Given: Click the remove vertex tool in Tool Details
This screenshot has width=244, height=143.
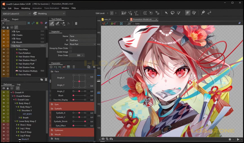Looking at the screenshot, I should pos(57,23).
